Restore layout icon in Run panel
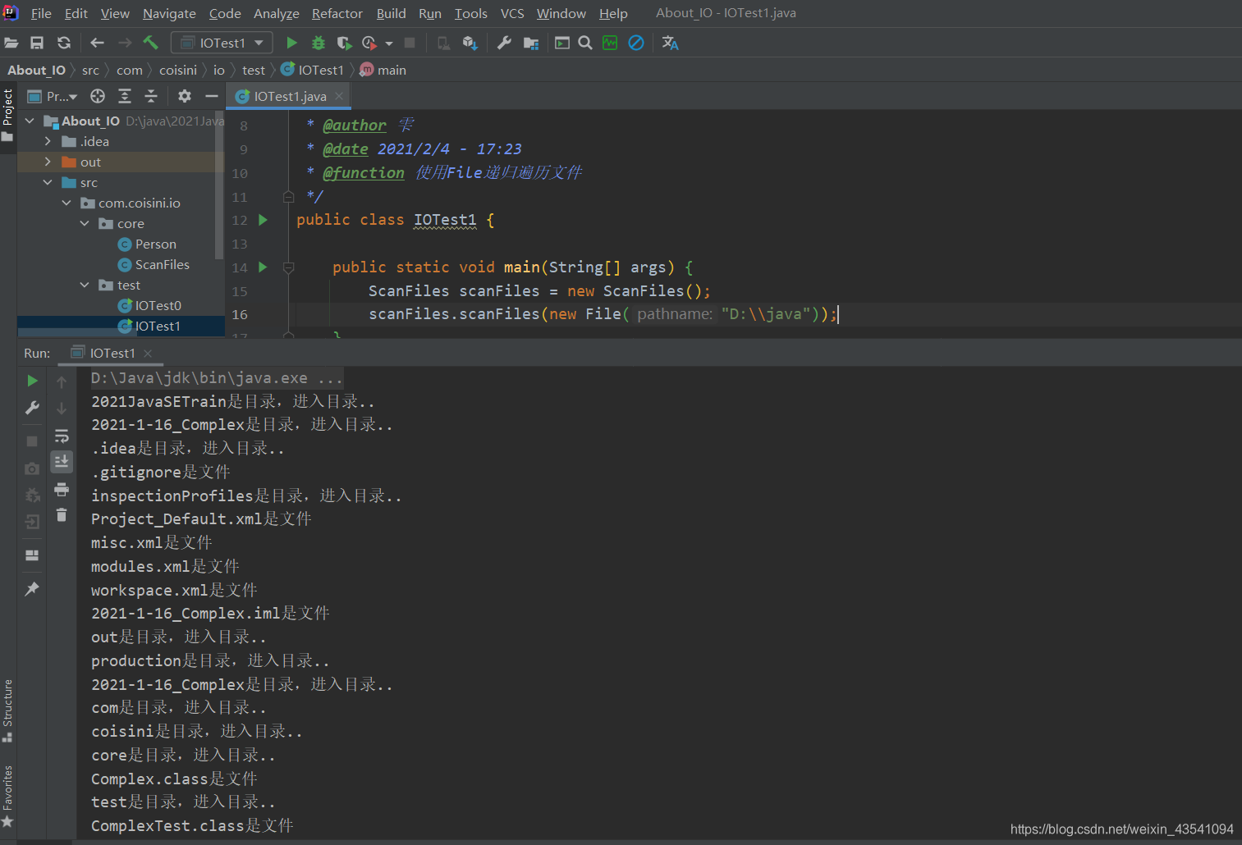The width and height of the screenshot is (1242, 845). tap(32, 555)
